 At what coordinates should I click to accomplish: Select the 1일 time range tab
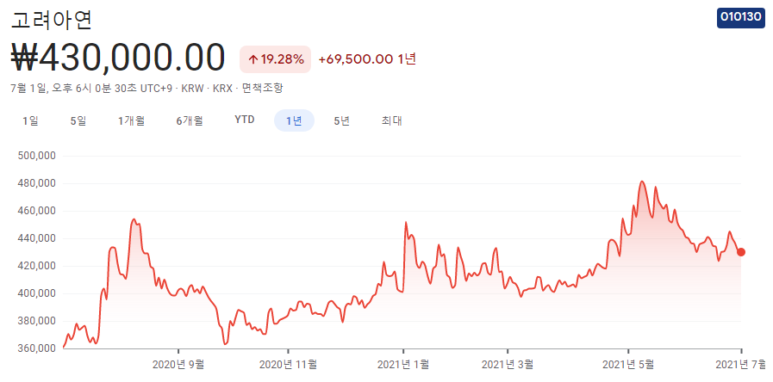pyautogui.click(x=30, y=120)
